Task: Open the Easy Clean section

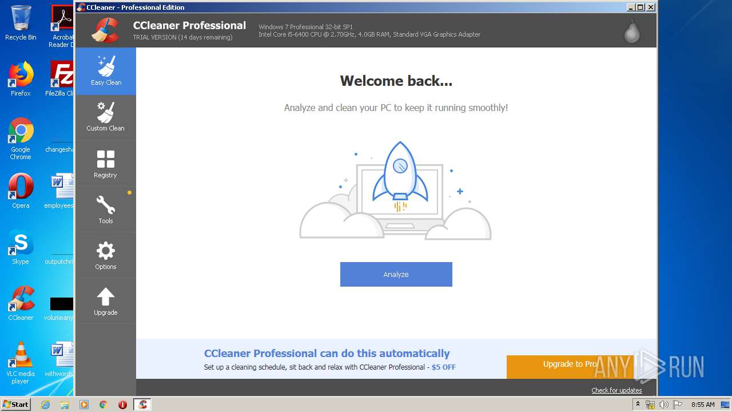Action: click(106, 71)
